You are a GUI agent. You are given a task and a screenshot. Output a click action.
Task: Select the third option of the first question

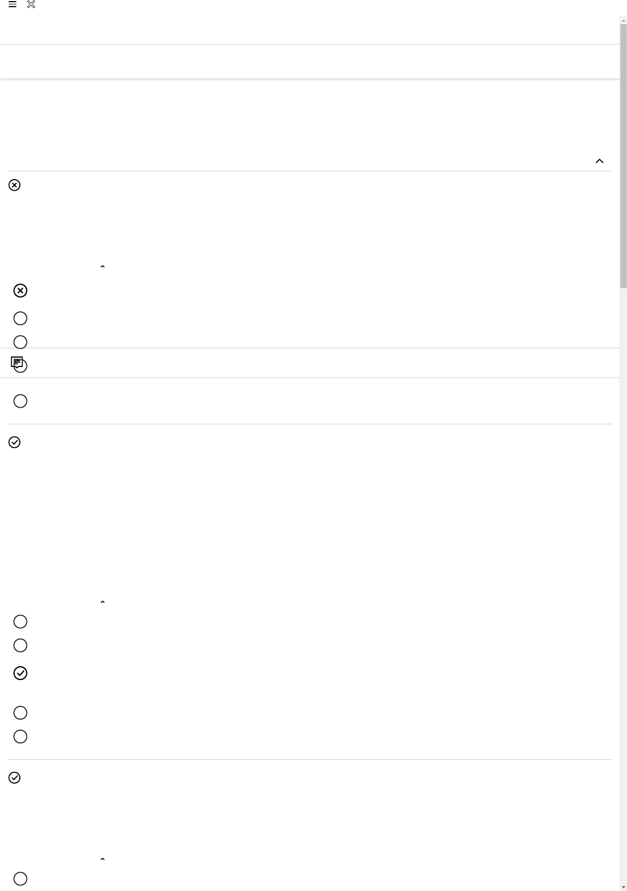(x=20, y=342)
